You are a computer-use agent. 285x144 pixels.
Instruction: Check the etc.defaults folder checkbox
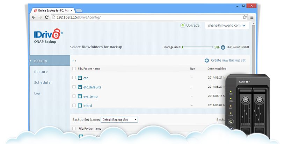click(74, 87)
